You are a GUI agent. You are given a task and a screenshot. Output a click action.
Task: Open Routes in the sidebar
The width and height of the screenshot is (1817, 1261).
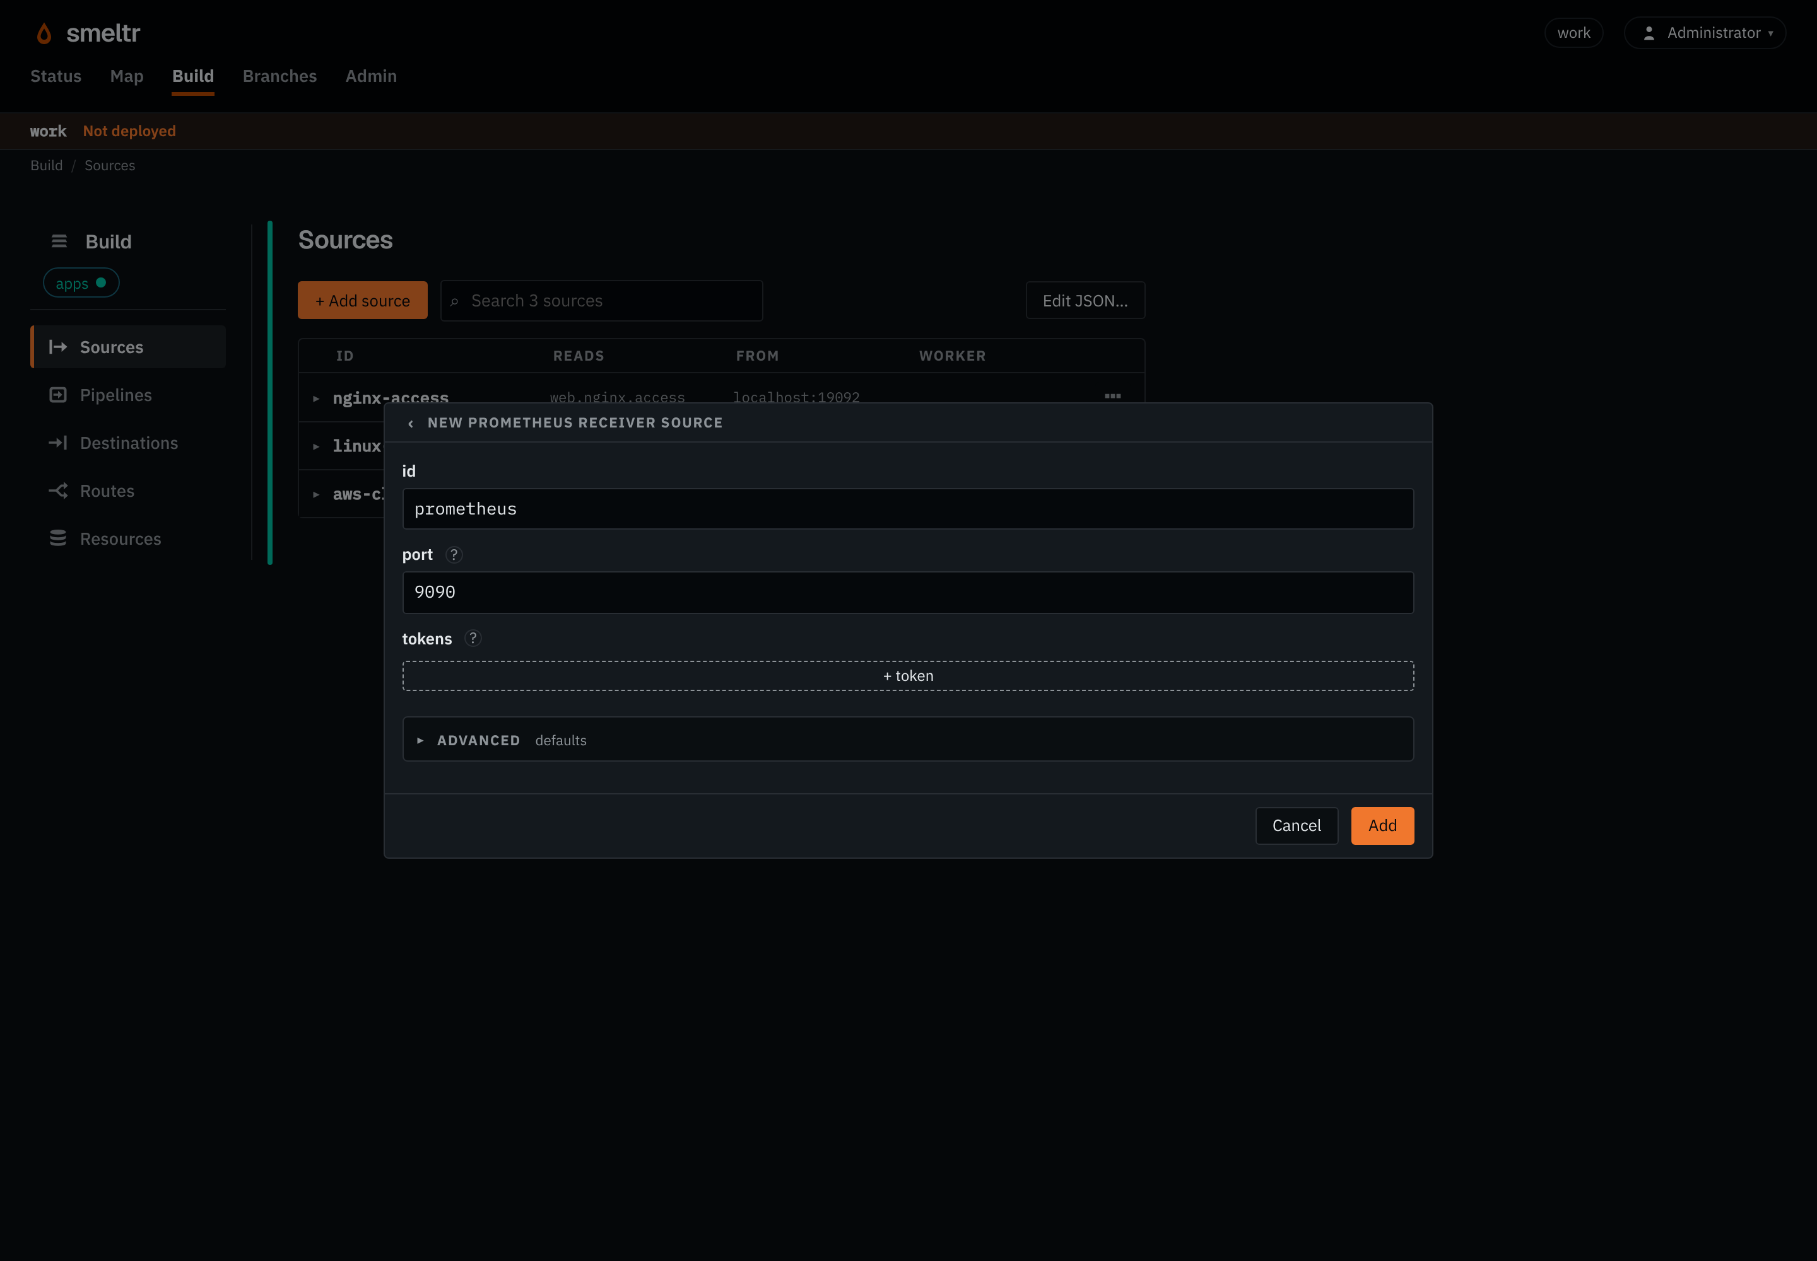pos(128,491)
